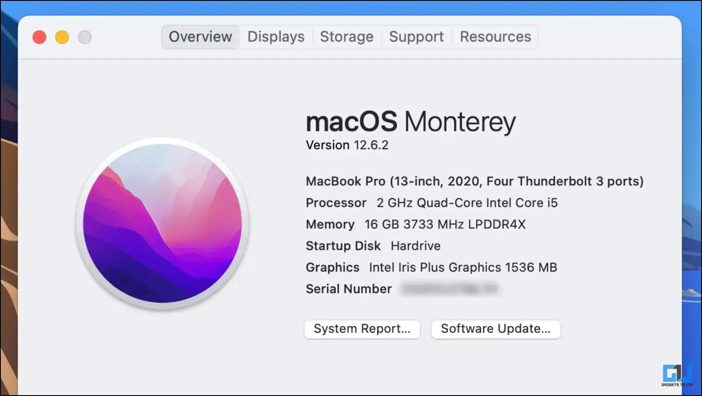Click the macOS Monterey title heading
This screenshot has width=702, height=396.
point(411,121)
